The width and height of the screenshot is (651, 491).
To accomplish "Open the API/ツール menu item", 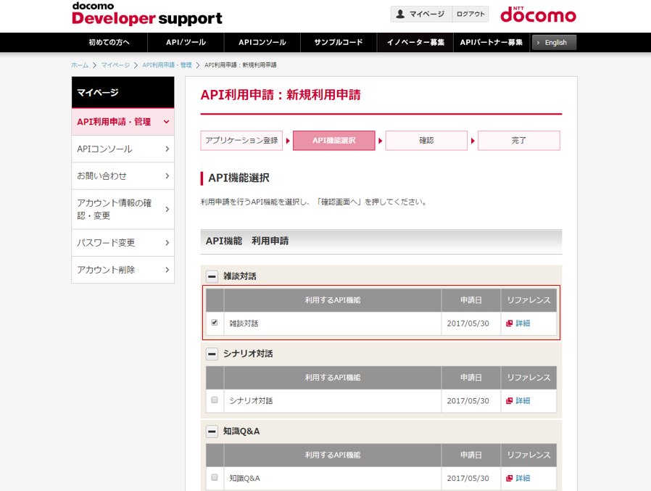I will 186,42.
